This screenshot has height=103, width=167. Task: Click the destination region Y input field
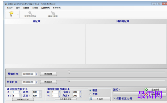[55, 96]
